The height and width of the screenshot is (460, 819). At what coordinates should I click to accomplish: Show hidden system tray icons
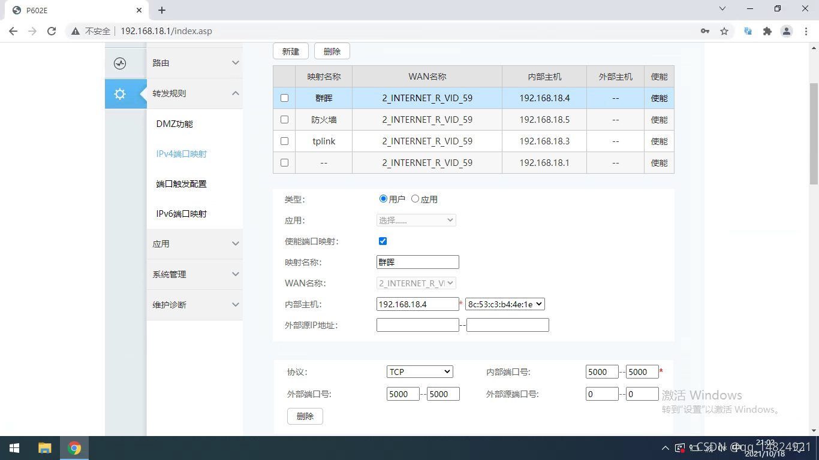[666, 448]
